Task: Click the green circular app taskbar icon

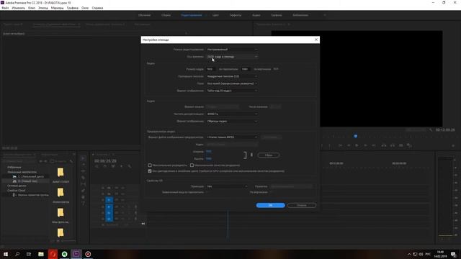Action: coord(64,254)
